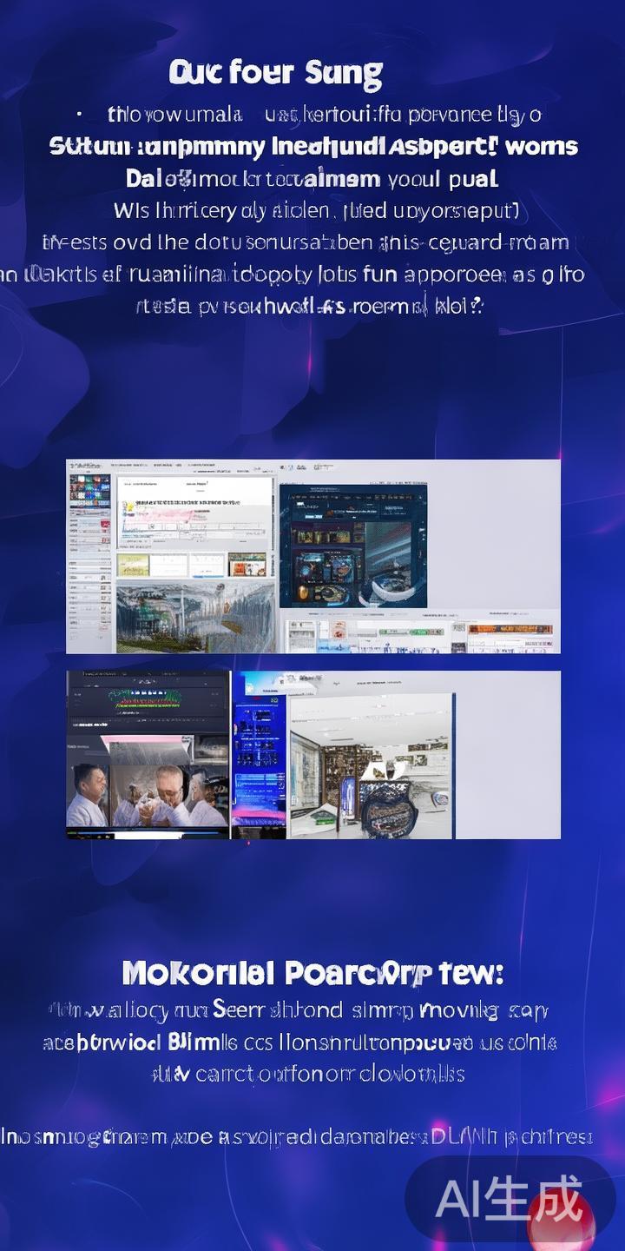Click the bold line starting with "Dal"

(312, 179)
